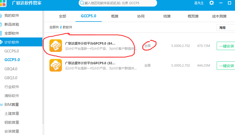Image resolution: width=235 pixels, height=135 pixels.
Task: Click the 广联达援外计价平台GFCP5.0 (64... title
Action: click(x=90, y=44)
